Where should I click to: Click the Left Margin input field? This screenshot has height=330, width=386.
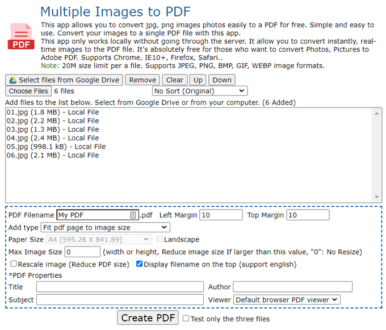tap(221, 215)
